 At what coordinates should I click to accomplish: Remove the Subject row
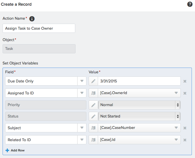(x=185, y=128)
